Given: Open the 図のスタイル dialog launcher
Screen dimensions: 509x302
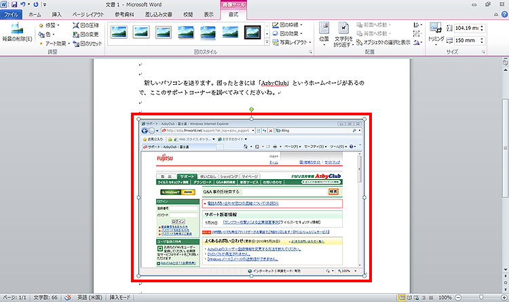Looking at the screenshot, I should click(310, 52).
